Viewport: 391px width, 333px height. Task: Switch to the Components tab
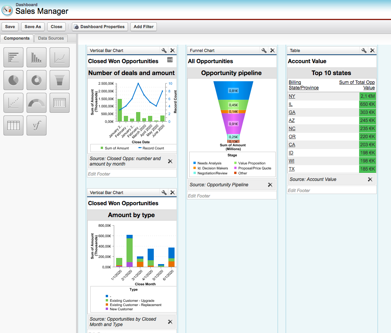point(17,38)
